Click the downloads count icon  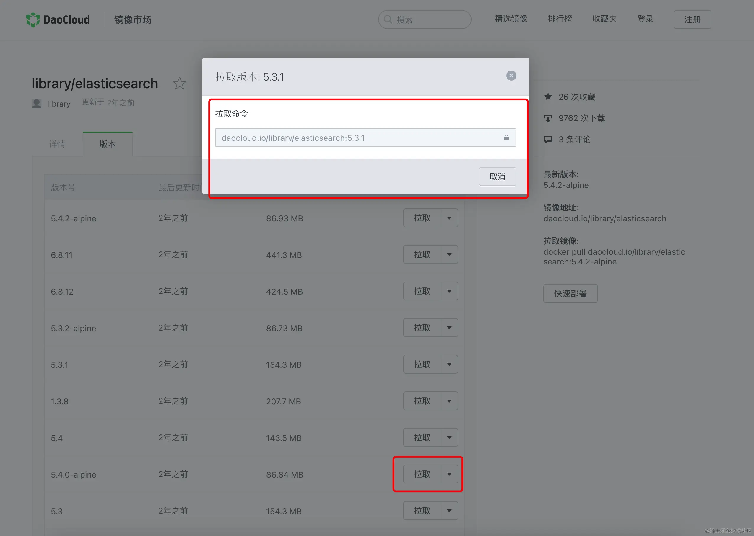click(548, 118)
